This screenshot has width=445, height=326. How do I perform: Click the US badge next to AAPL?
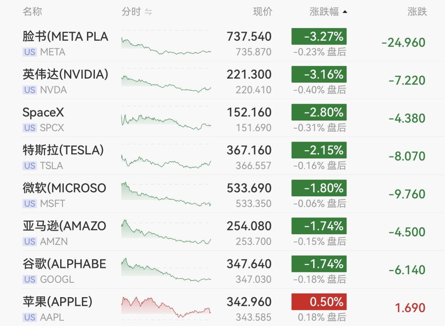coord(30,317)
